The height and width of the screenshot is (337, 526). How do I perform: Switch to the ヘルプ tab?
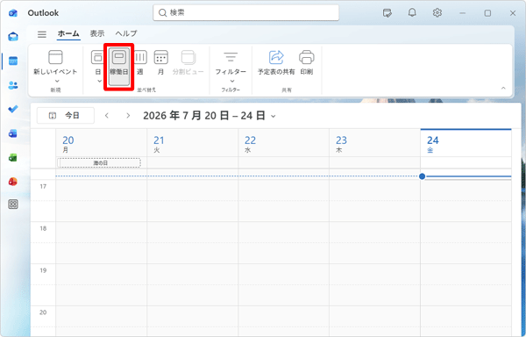click(126, 33)
